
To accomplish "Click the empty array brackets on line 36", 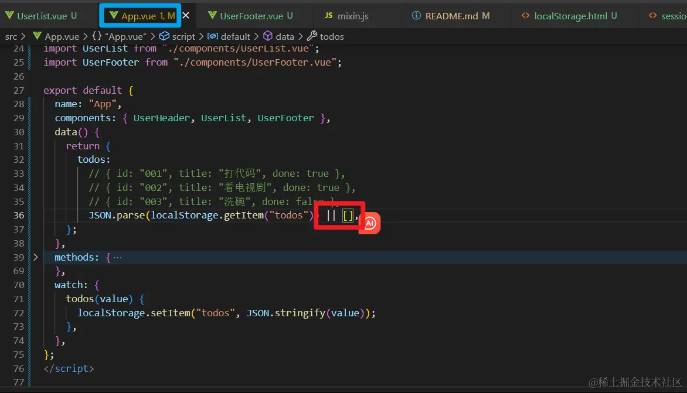I will click(x=348, y=216).
